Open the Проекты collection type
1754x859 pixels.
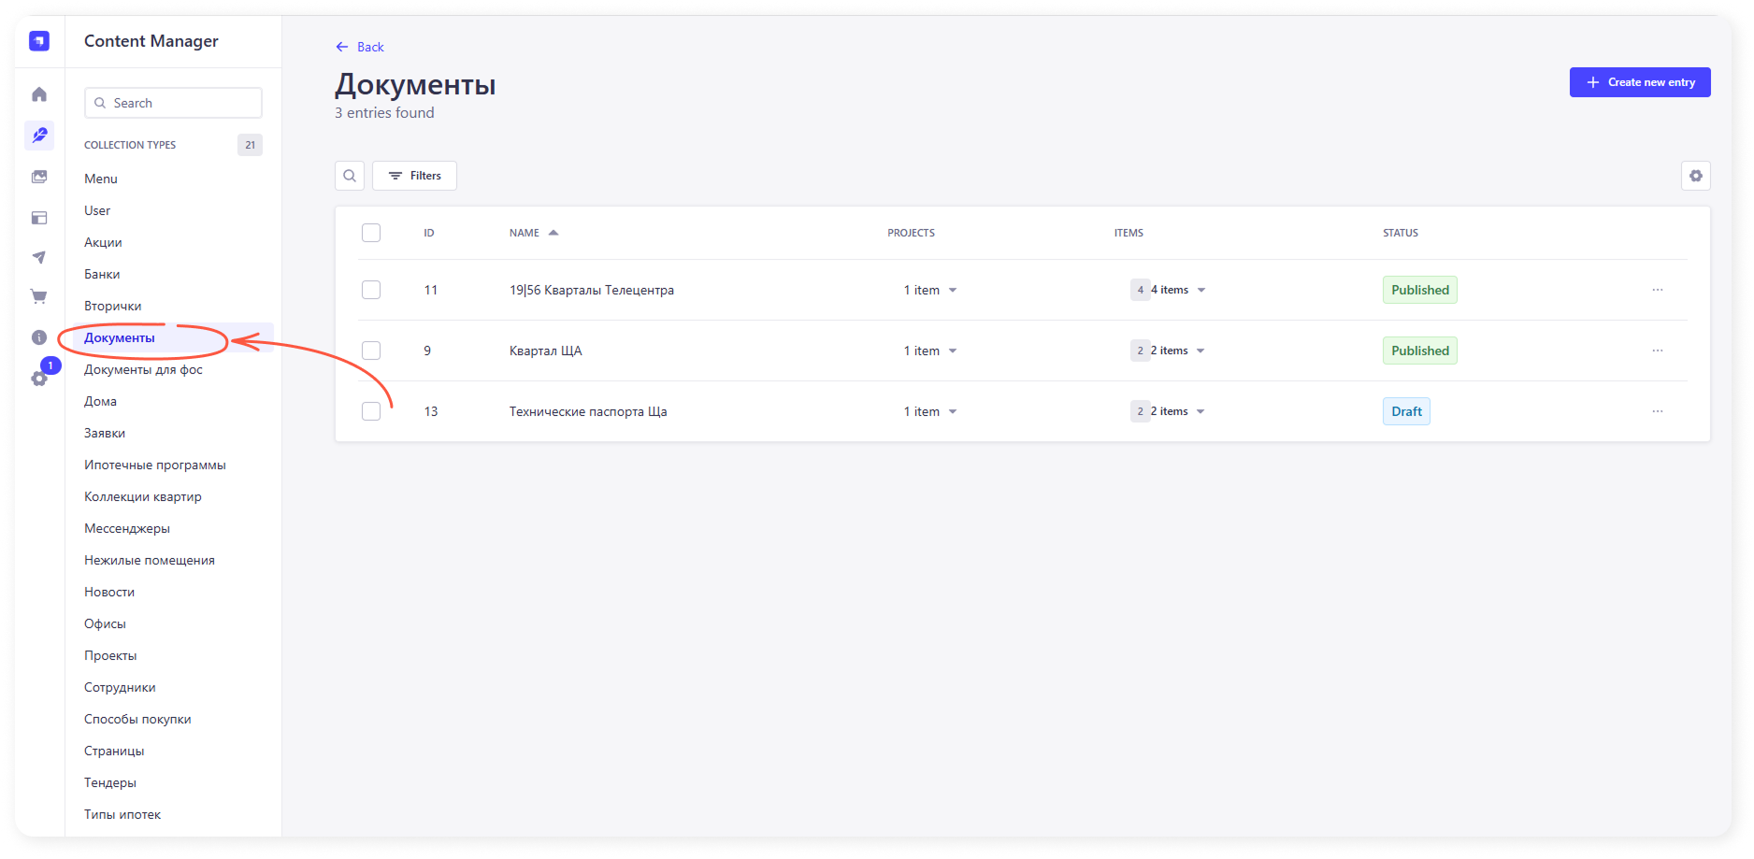click(x=110, y=655)
